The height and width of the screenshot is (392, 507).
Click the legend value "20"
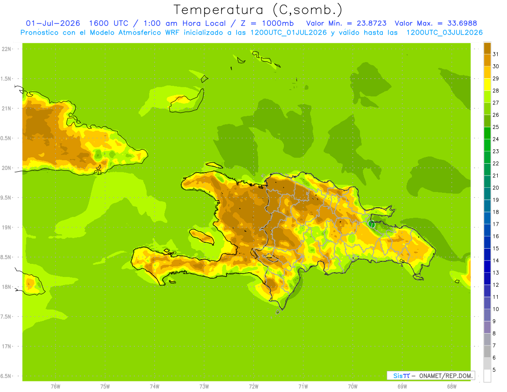(496, 188)
